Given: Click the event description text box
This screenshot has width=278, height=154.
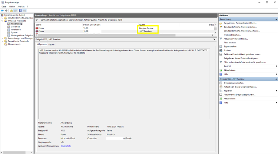Looking at the screenshot, I should pos(124,84).
